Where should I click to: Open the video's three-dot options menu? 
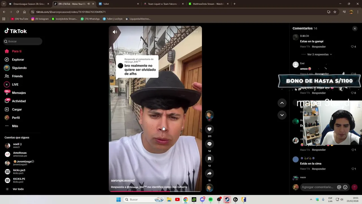pos(196,32)
